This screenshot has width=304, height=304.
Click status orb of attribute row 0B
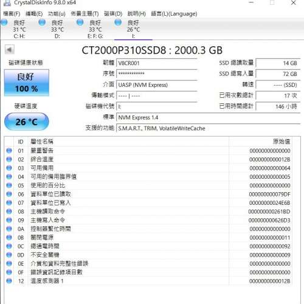9,238
